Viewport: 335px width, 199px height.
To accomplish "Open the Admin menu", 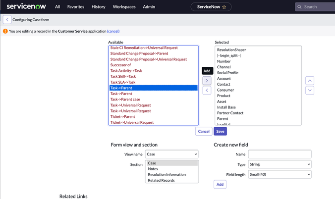I will pyautogui.click(x=149, y=7).
